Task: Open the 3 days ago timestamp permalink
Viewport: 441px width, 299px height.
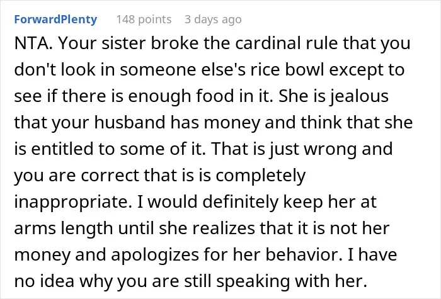Action: coord(213,20)
